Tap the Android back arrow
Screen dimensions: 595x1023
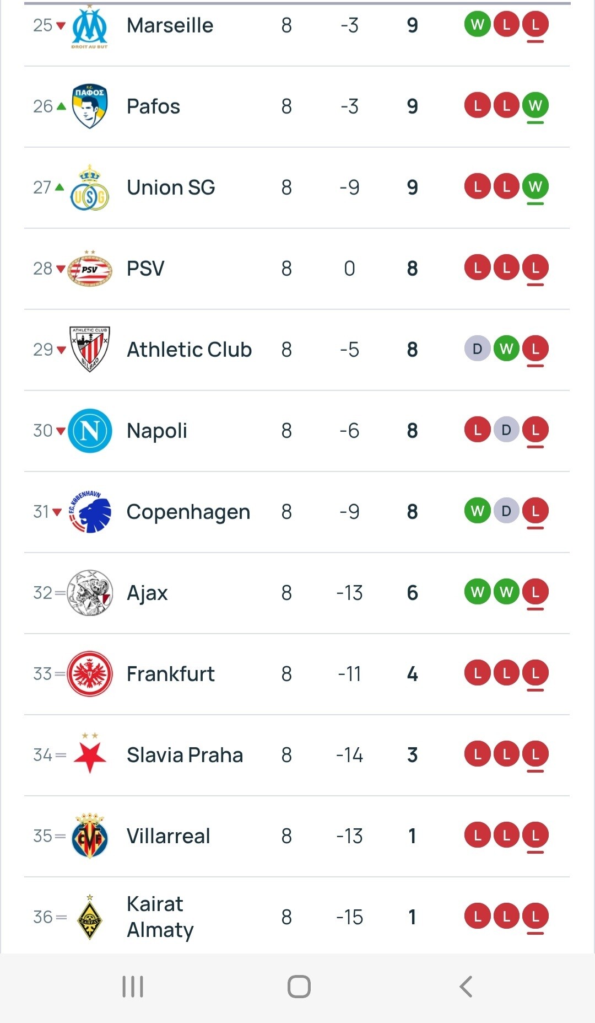pos(466,987)
